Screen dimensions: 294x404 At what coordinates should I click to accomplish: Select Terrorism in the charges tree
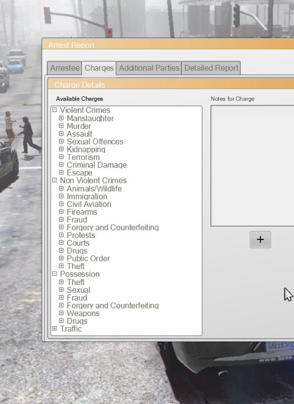[x=83, y=157]
